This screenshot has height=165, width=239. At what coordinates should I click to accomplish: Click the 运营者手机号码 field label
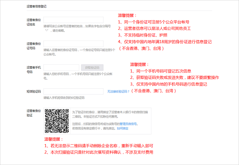pos(33,70)
